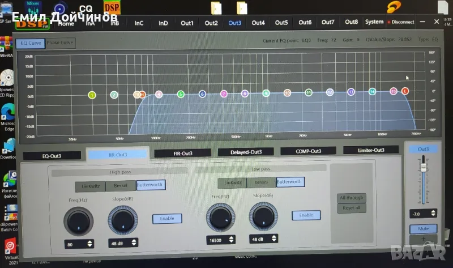
Task: Click the red low-pass marker node
Action: tap(405, 91)
